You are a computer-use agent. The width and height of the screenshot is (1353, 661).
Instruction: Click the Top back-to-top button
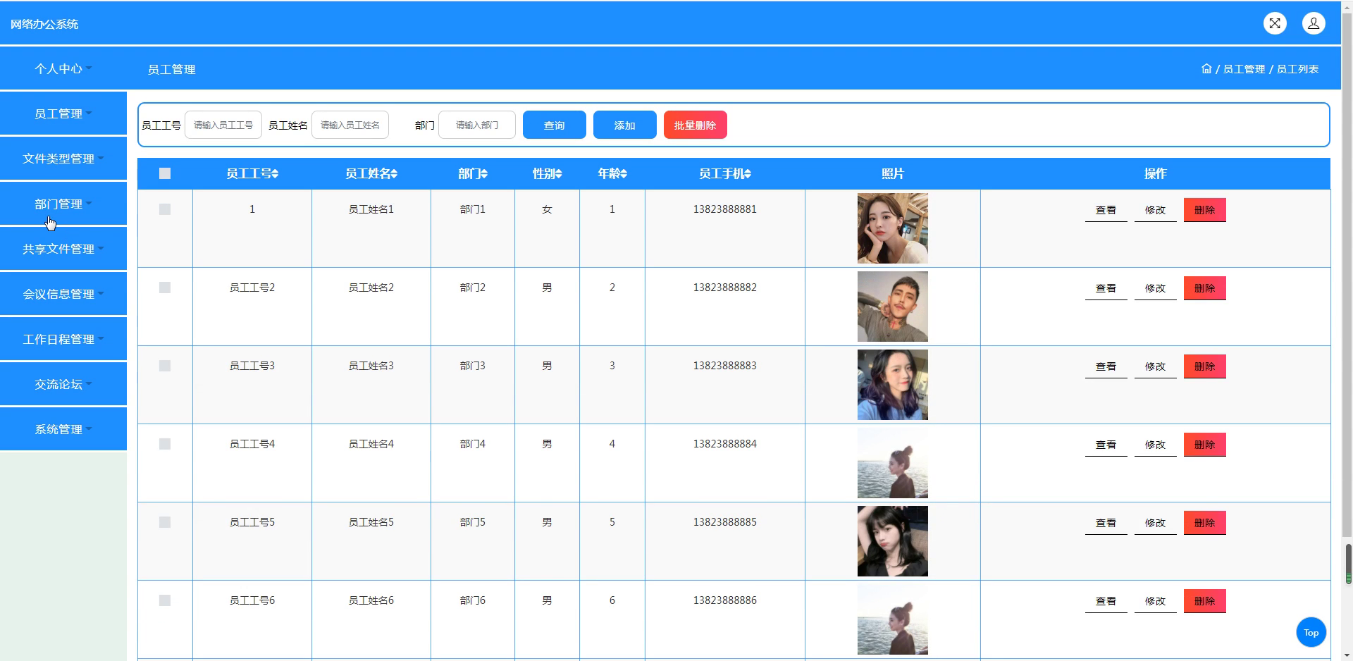(x=1311, y=632)
